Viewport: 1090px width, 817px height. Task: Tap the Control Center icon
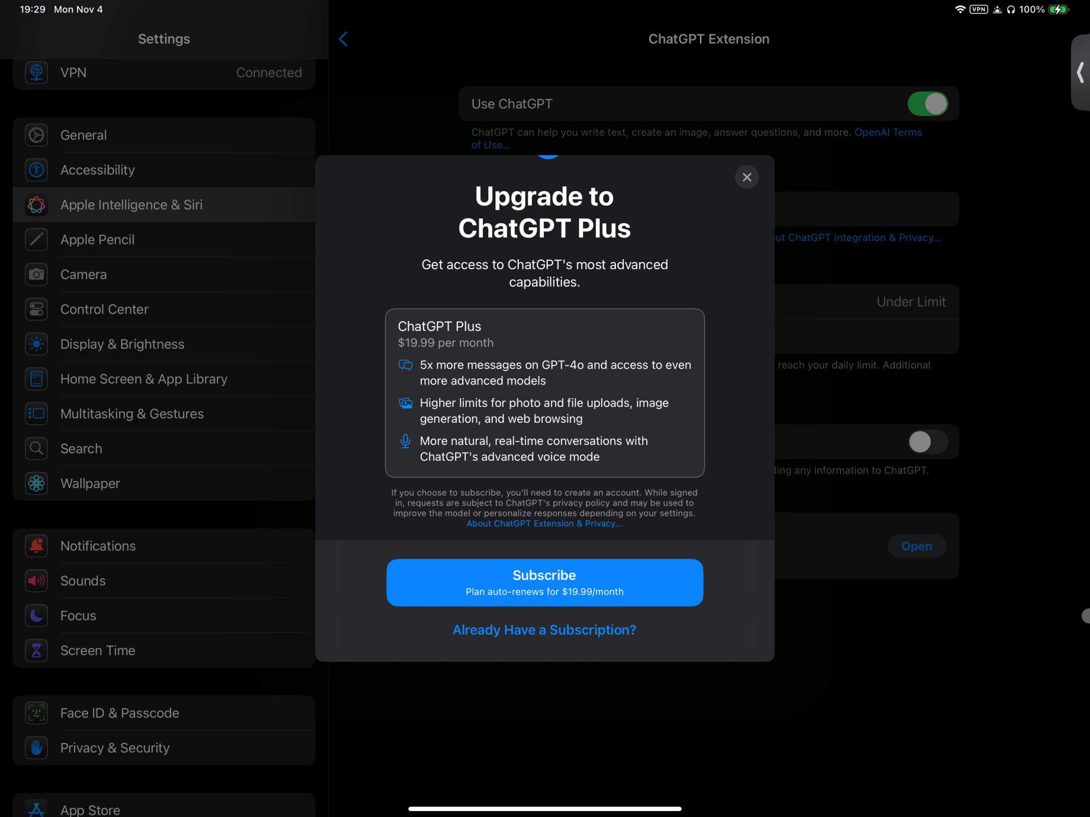37,309
